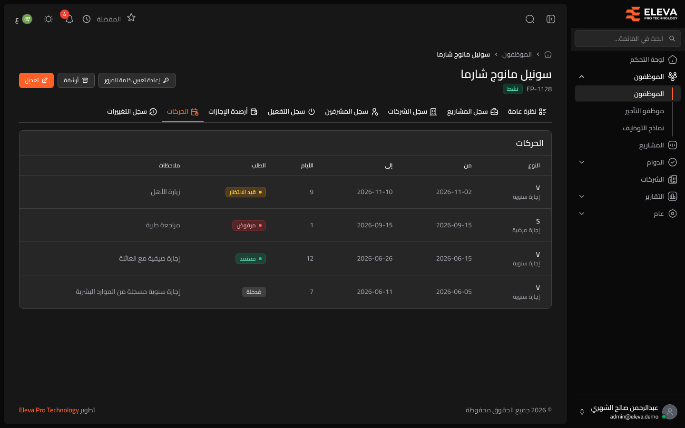Click the 2026-06-26 date cell
The height and width of the screenshot is (428, 685).
pos(375,259)
